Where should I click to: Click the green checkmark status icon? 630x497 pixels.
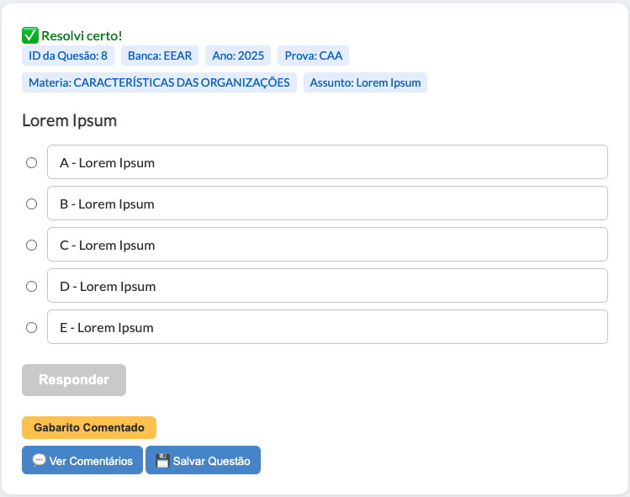(29, 35)
